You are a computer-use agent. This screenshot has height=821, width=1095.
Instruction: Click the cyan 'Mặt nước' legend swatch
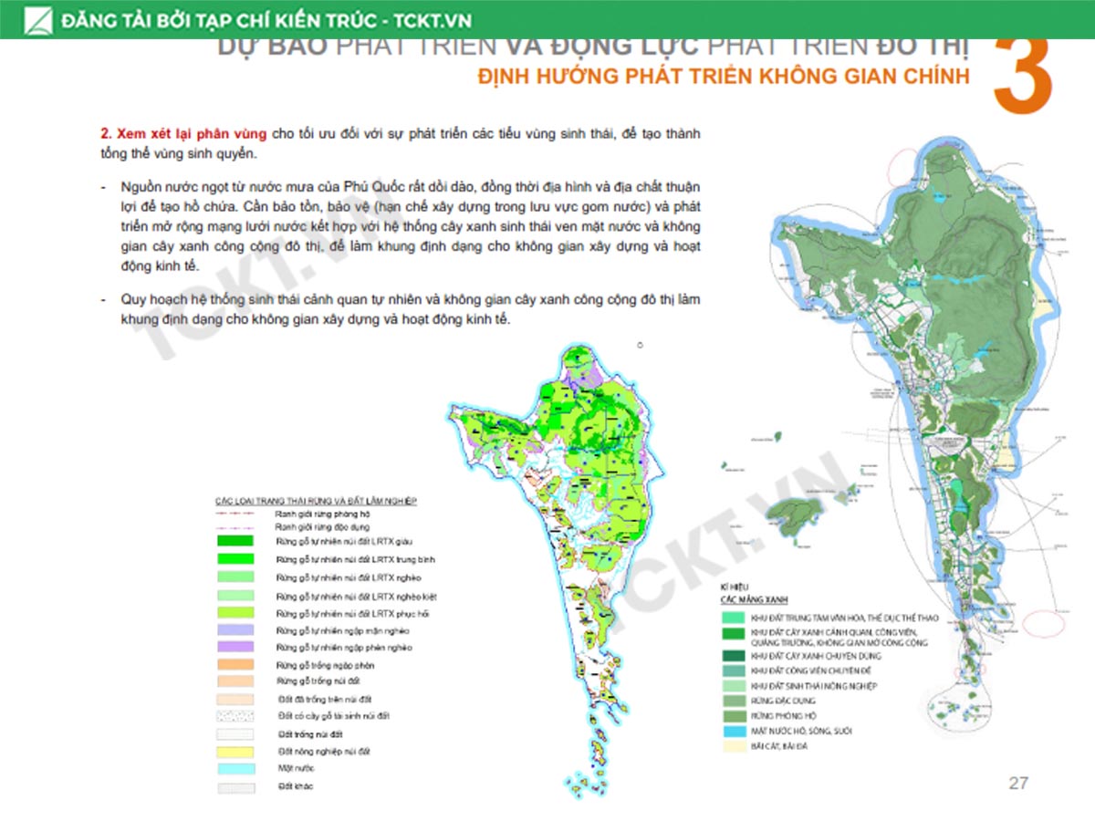pos(235,769)
